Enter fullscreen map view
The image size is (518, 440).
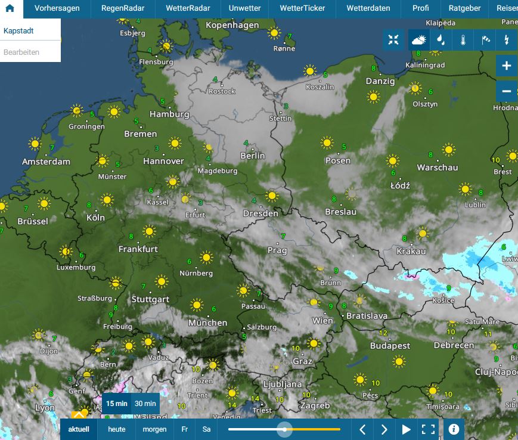pos(427,429)
